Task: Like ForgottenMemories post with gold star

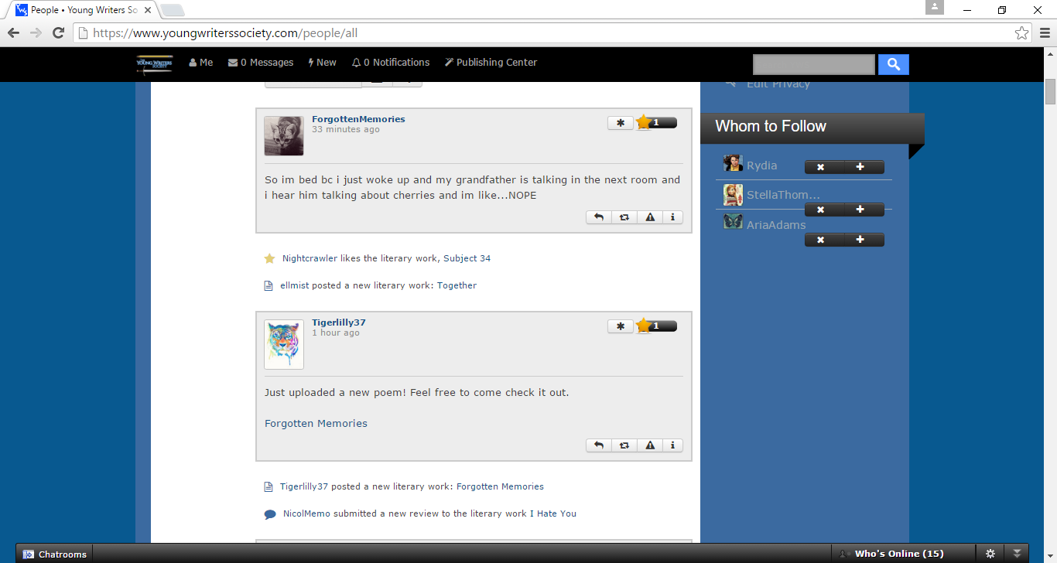Action: 644,122
